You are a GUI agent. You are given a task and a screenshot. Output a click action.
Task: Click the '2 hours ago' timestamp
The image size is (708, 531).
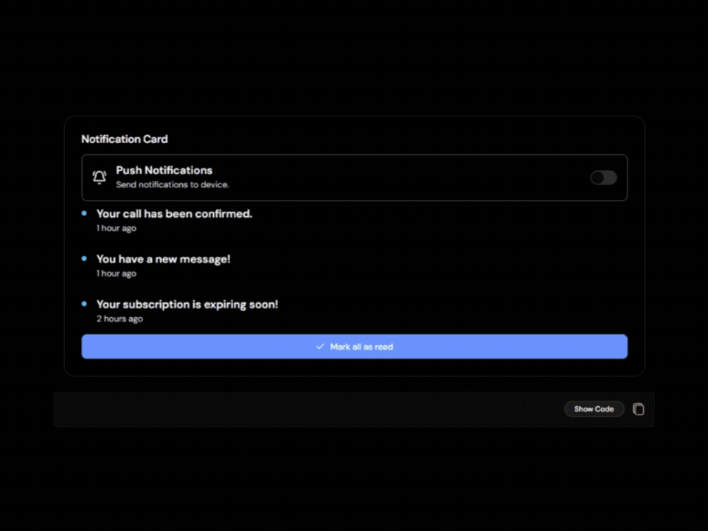pos(119,319)
